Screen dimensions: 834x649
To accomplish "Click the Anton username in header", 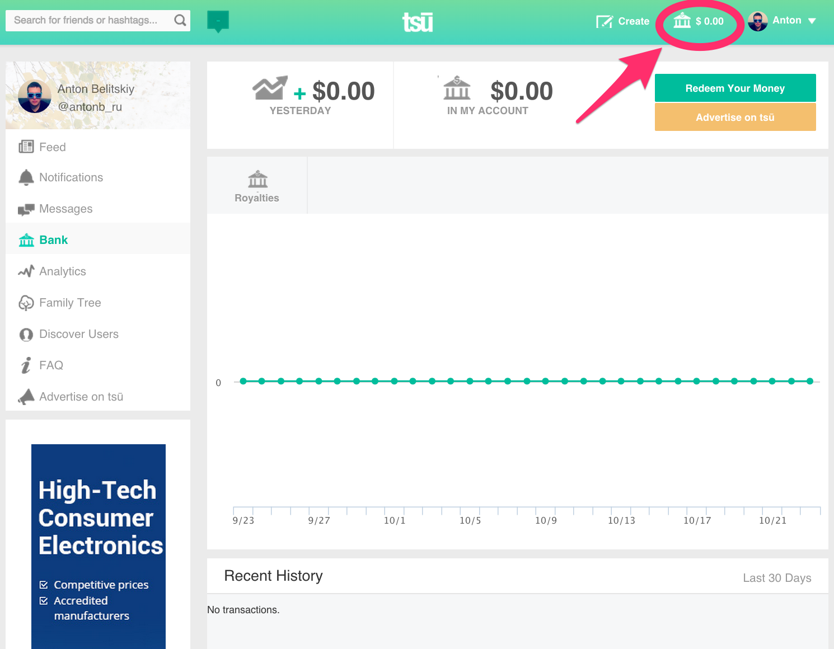I will point(786,20).
